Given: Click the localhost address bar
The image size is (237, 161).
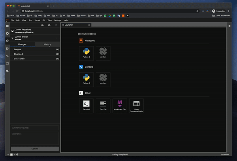Looking at the screenshot, I should (x=109, y=11).
